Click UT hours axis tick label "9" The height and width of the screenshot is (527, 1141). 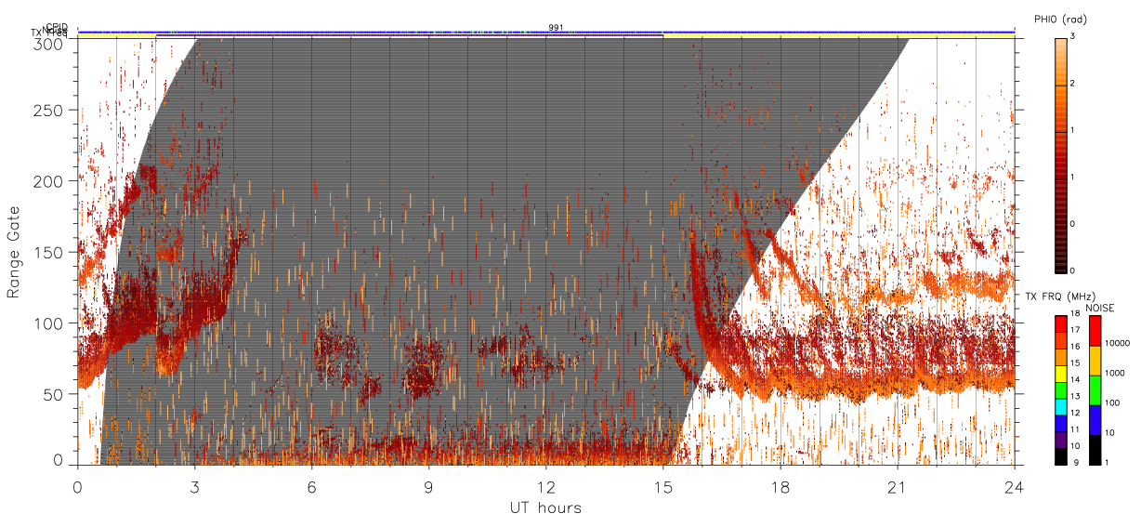point(428,486)
